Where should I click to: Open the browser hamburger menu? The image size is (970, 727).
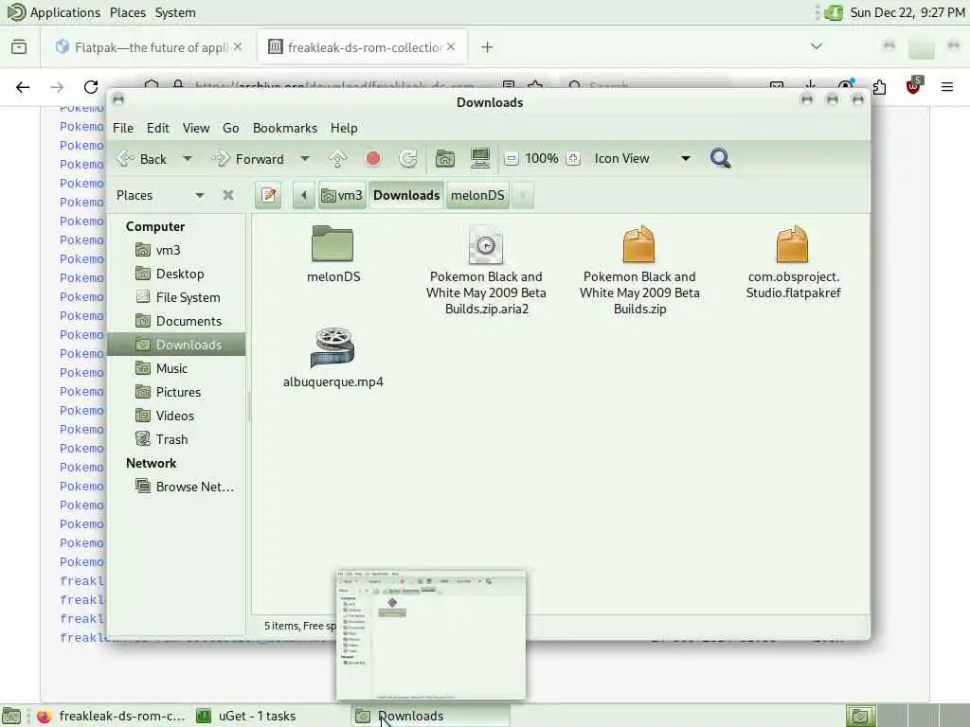pos(947,87)
